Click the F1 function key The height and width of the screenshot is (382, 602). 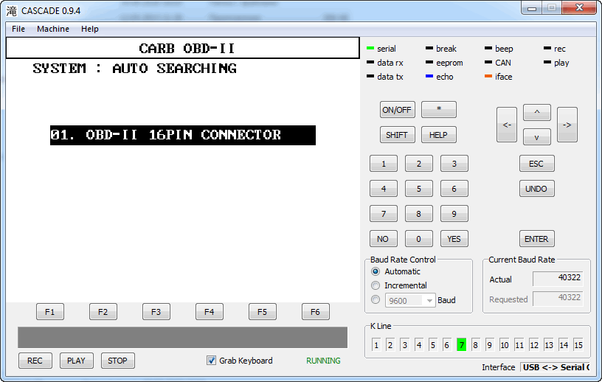point(50,312)
